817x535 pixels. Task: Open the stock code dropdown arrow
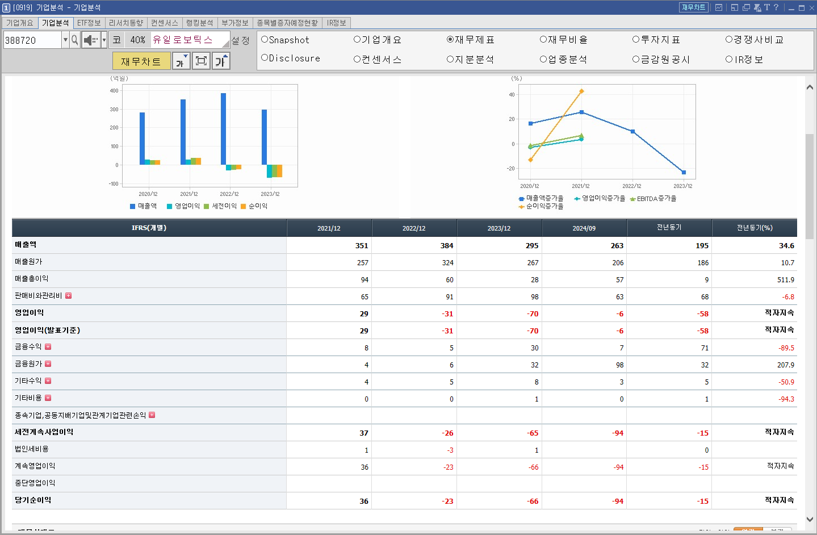click(x=66, y=40)
